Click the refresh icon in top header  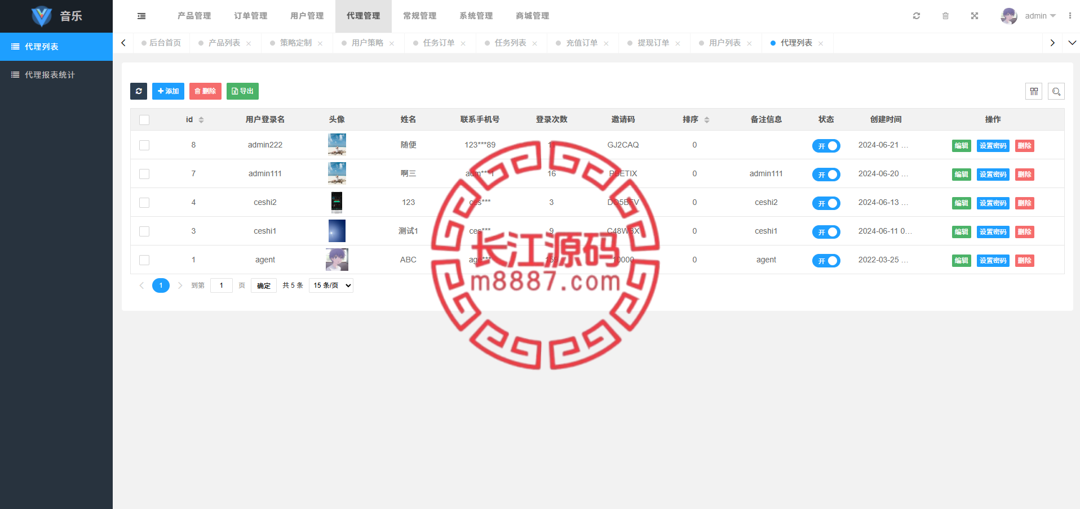tap(917, 16)
